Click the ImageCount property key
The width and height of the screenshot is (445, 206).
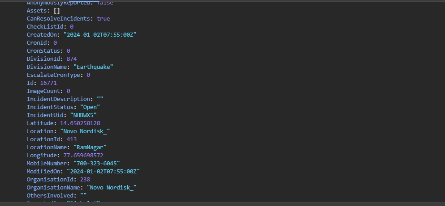pos(45,91)
